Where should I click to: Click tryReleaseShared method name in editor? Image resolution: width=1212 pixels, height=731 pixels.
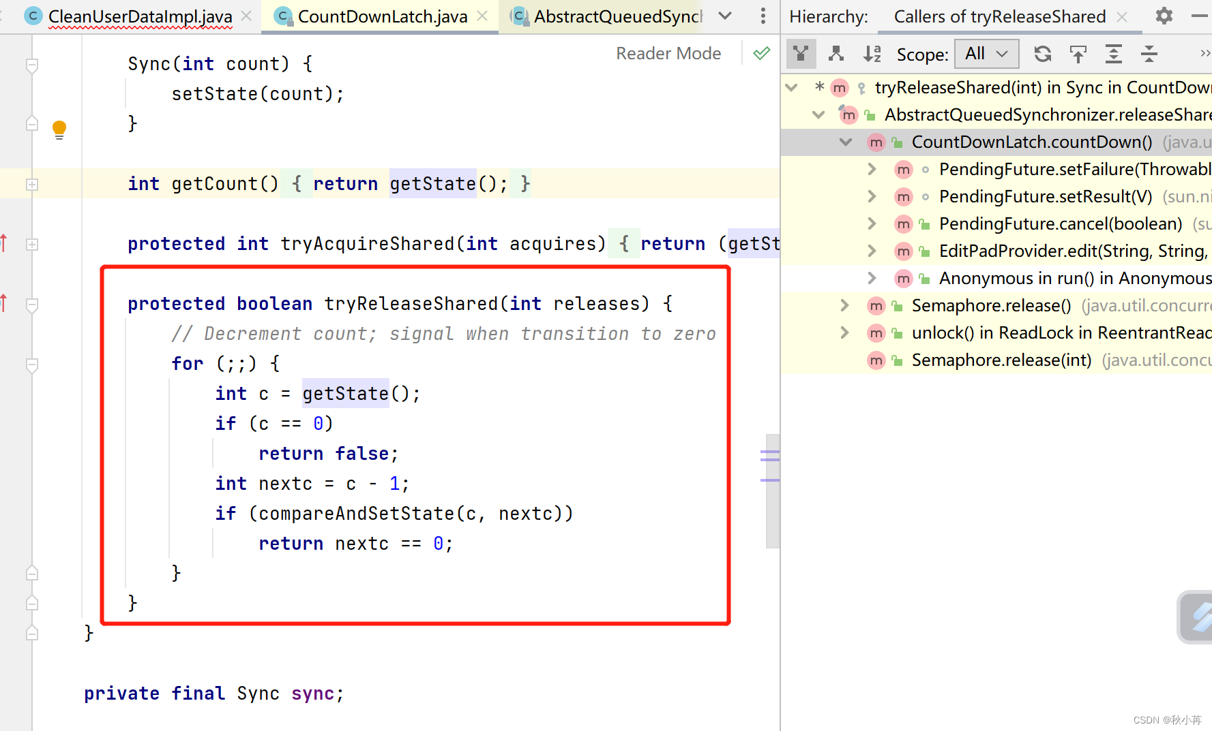411,304
